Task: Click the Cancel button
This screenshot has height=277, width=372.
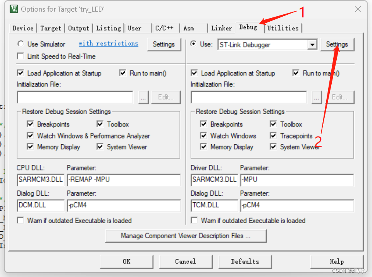Action: 186,262
